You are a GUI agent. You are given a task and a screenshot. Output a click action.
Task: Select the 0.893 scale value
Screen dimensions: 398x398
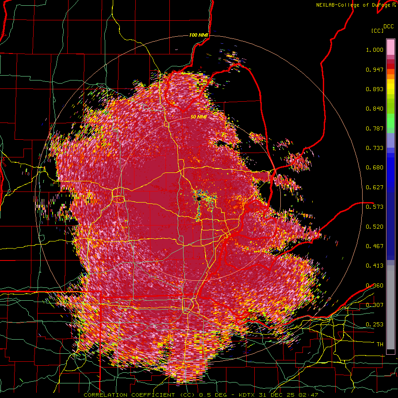pos(375,89)
